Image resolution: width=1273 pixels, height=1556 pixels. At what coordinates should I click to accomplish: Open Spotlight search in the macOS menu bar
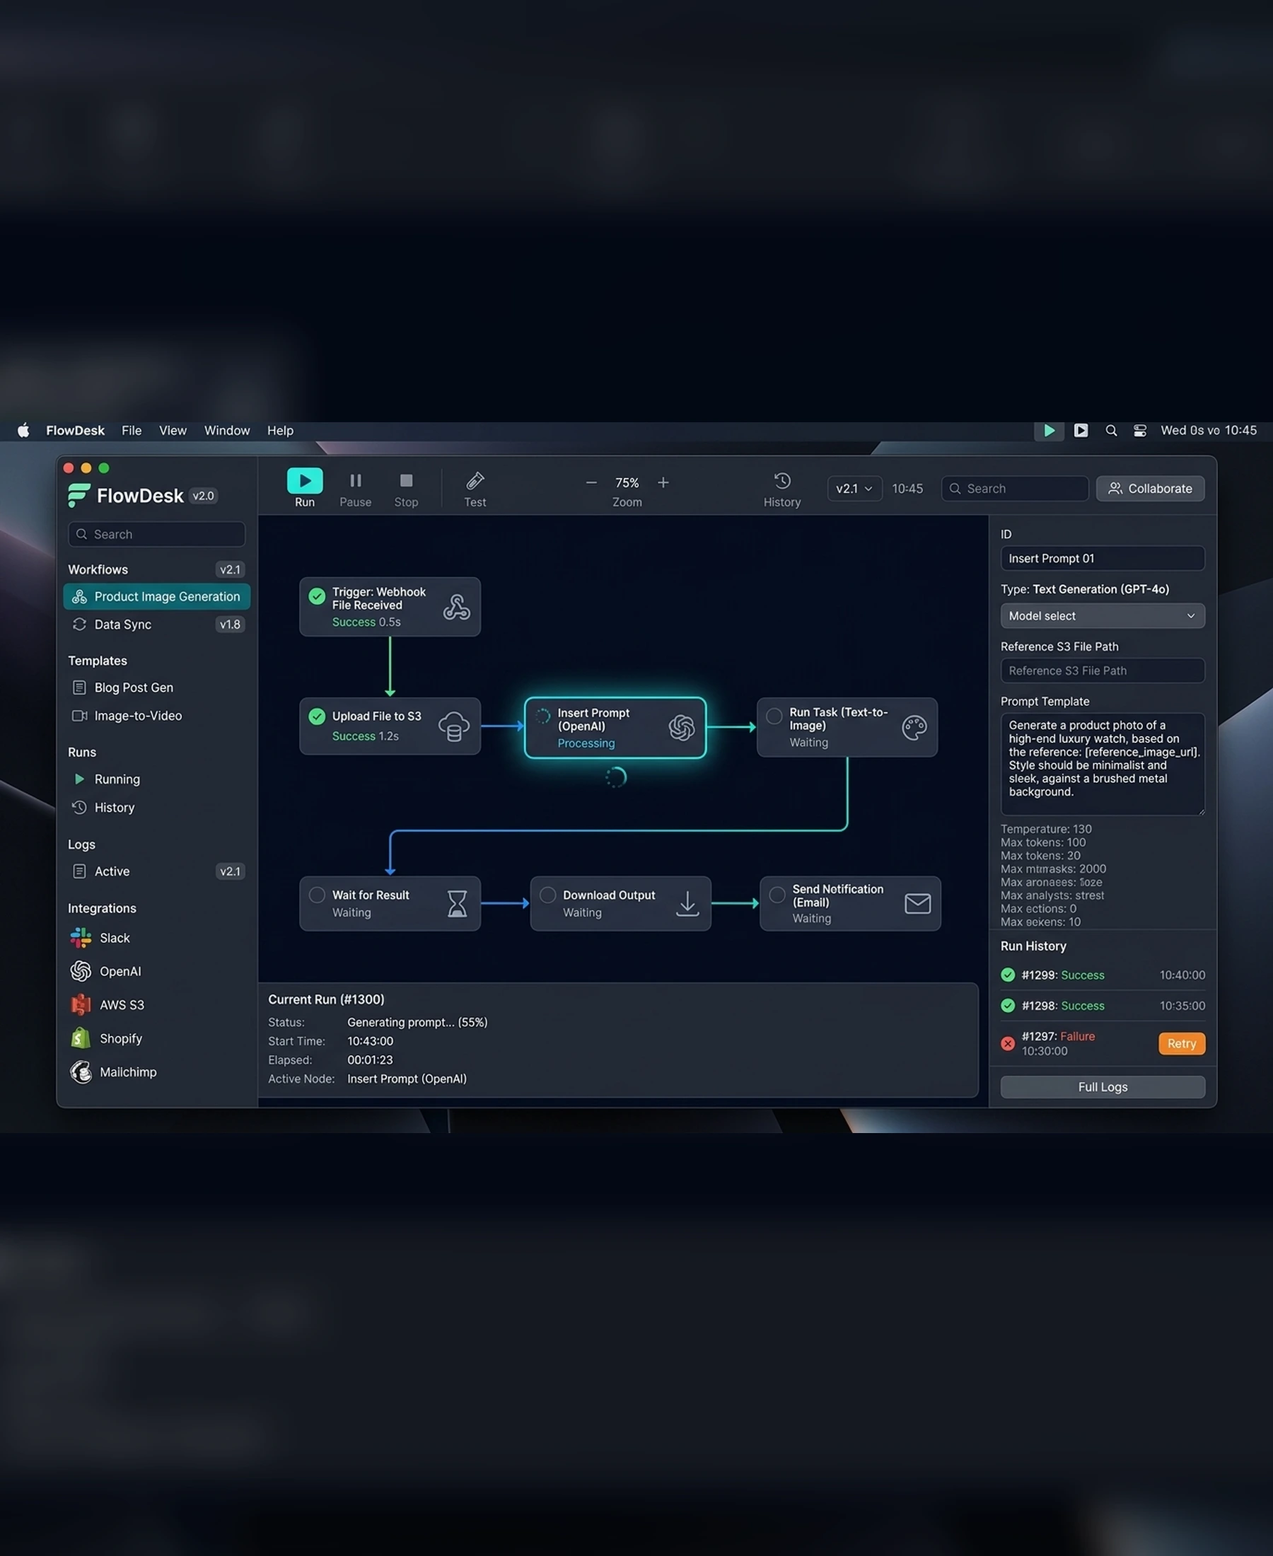[x=1111, y=431]
